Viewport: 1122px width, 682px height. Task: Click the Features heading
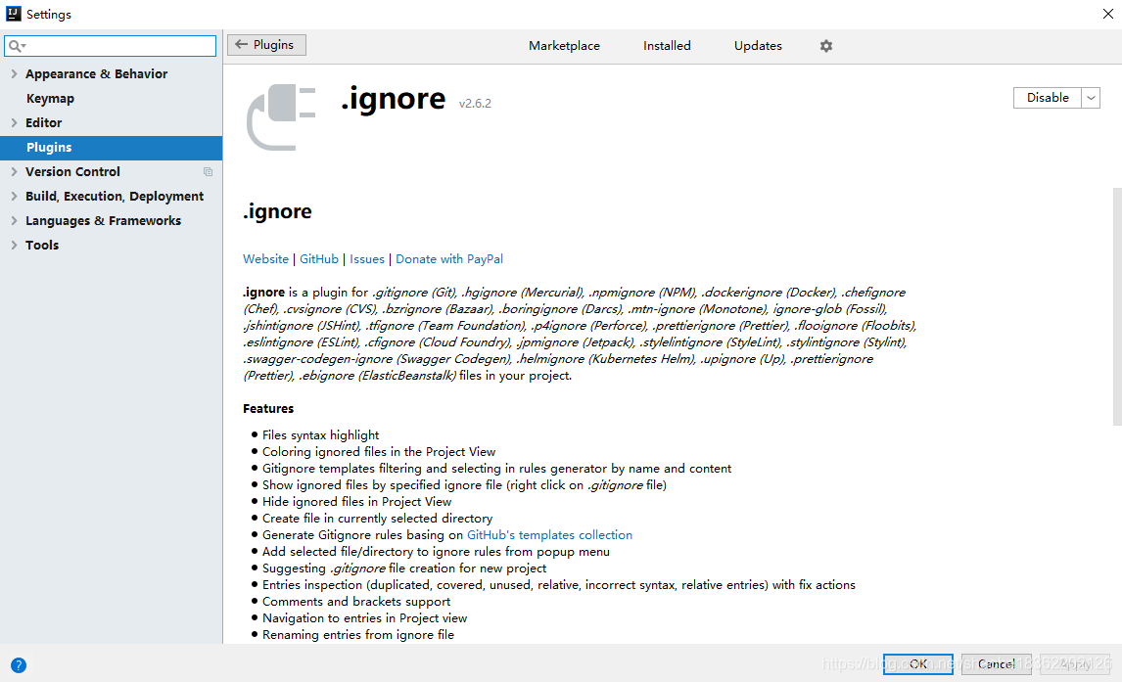tap(267, 408)
